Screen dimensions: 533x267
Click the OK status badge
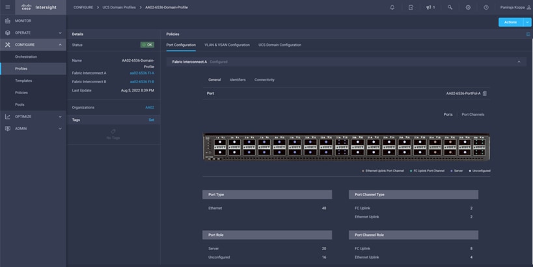[x=147, y=45]
